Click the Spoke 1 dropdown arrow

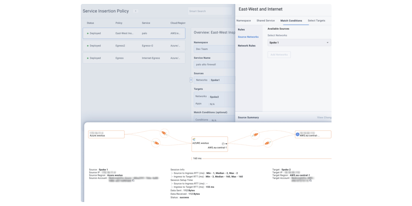(x=327, y=43)
